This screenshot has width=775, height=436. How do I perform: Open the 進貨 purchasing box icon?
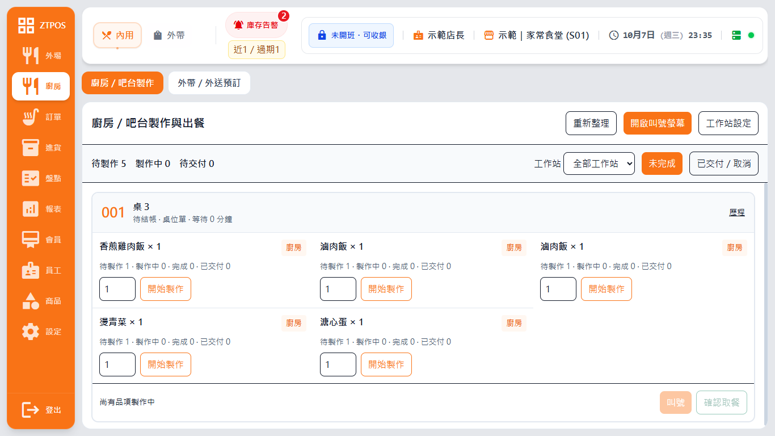click(x=31, y=148)
